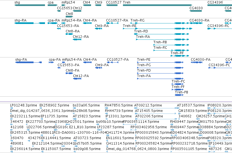Select the Treh-RC transcript label
Screen dimensions: 232x153
pyautogui.click(x=160, y=48)
